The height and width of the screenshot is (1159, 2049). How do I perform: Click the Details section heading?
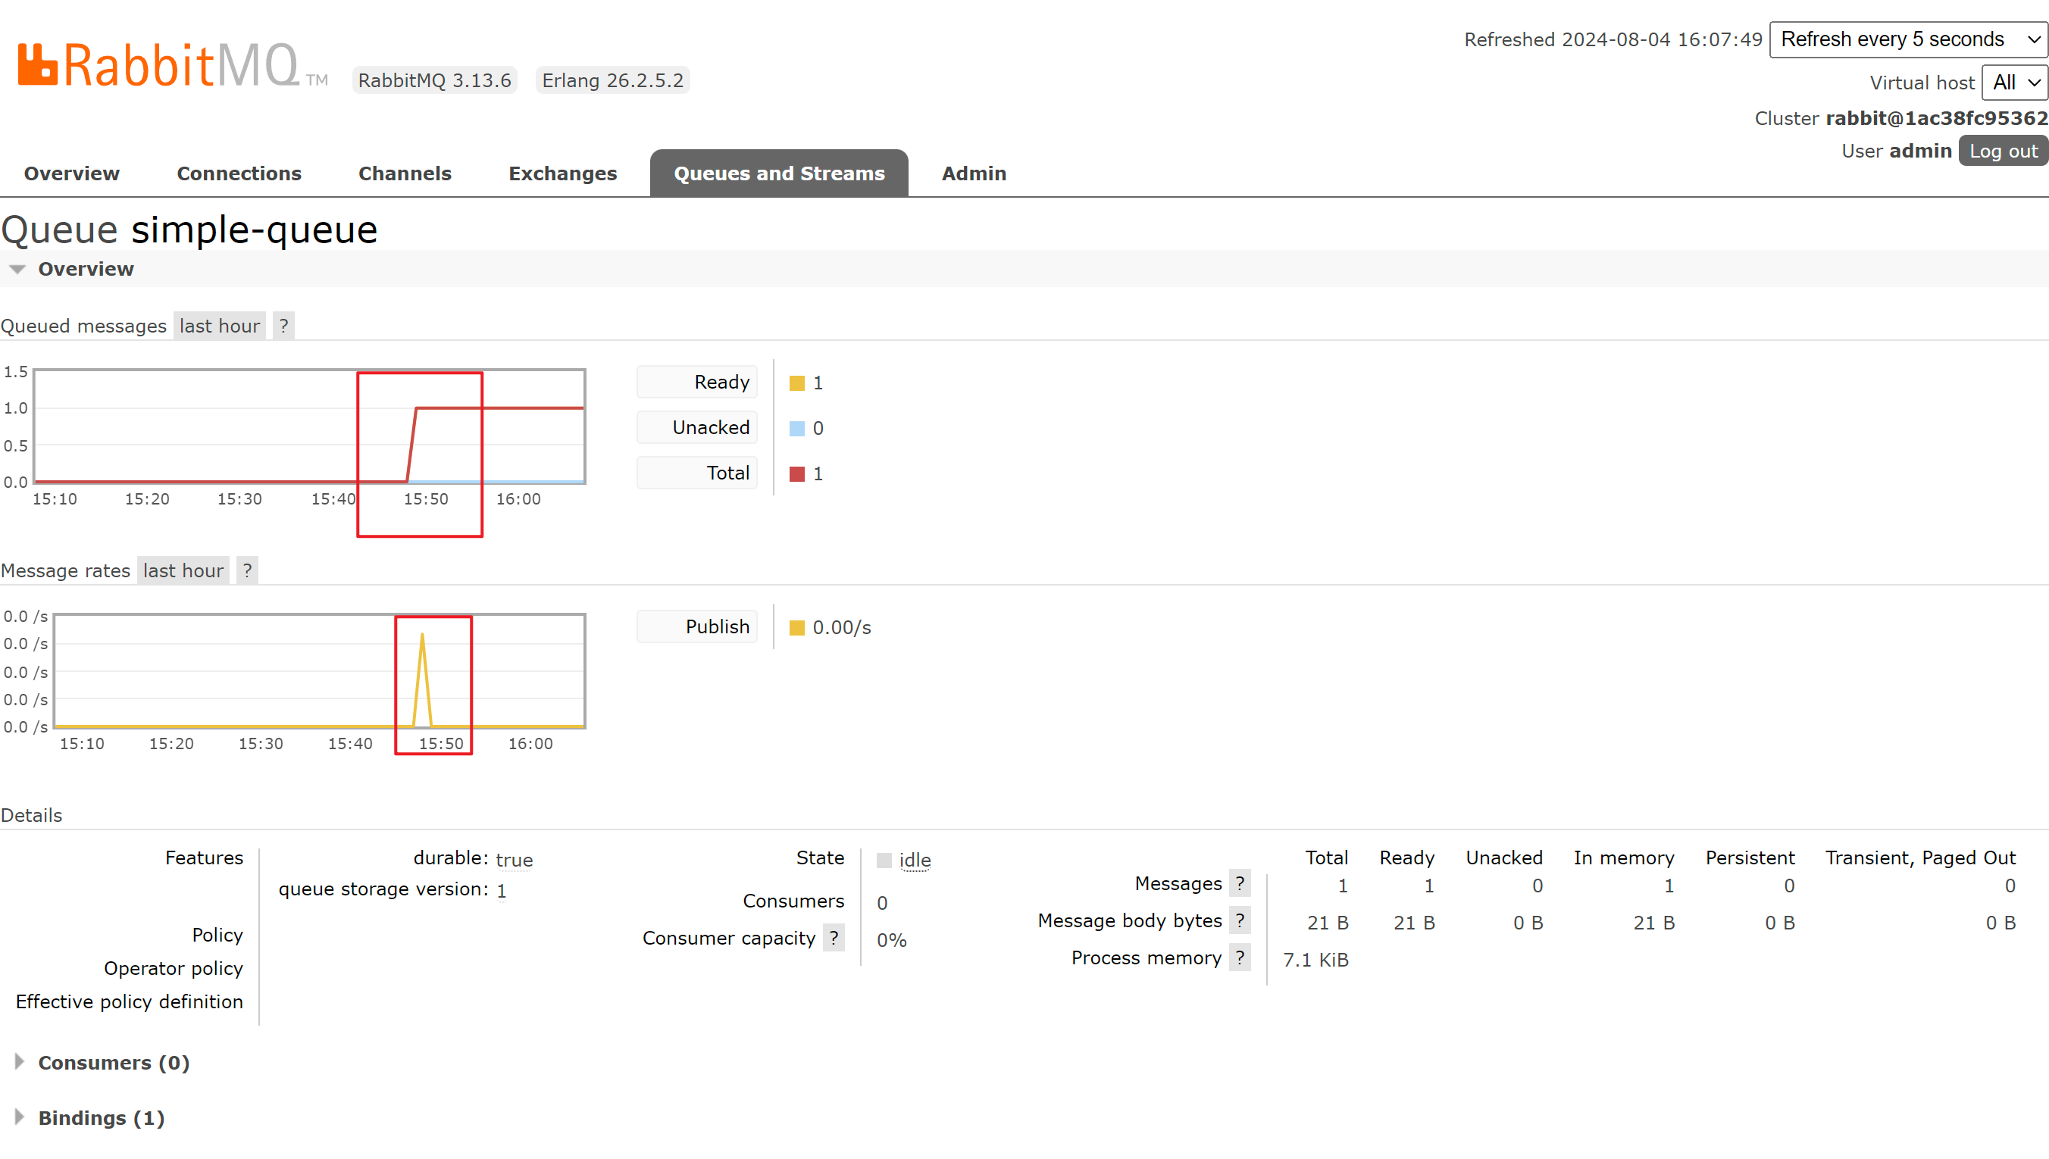[x=31, y=815]
